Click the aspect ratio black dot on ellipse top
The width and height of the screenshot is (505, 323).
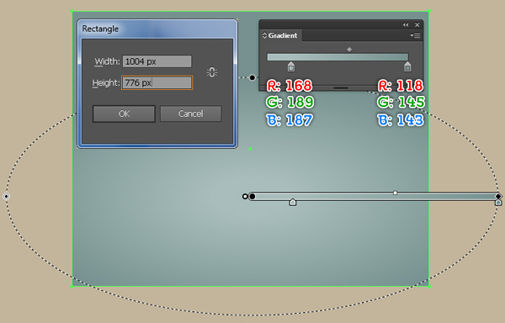252,77
